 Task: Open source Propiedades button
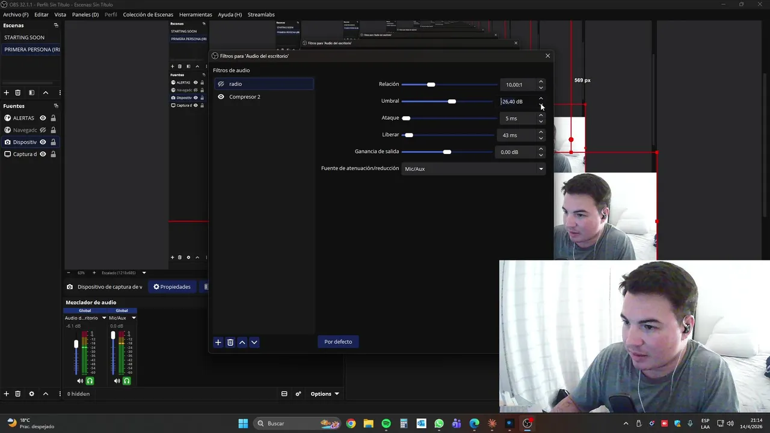(x=172, y=287)
